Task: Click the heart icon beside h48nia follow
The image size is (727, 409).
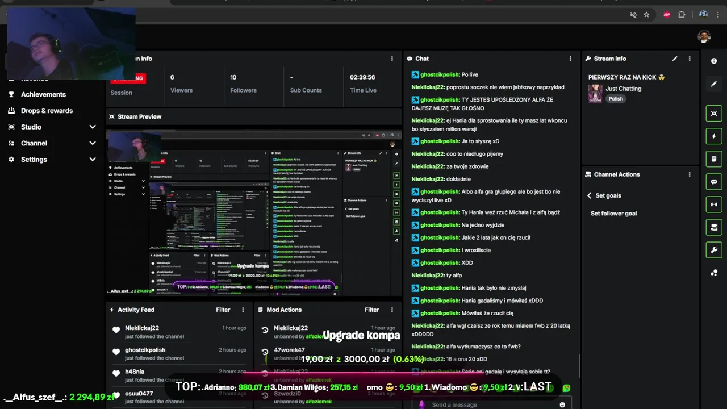Action: (x=116, y=373)
